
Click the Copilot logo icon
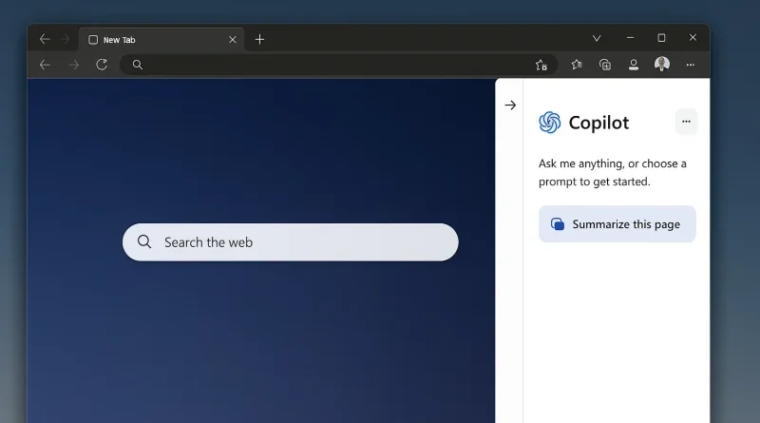(x=549, y=123)
